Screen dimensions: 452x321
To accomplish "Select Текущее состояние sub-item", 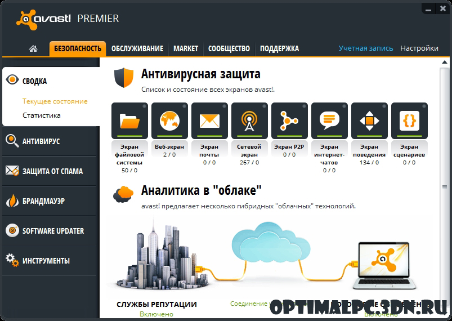I will pyautogui.click(x=55, y=101).
